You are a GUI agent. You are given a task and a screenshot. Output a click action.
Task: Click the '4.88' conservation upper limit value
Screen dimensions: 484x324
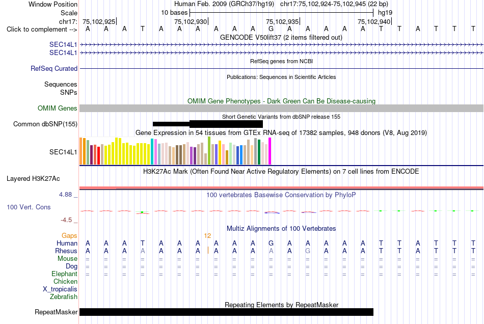[x=65, y=195]
